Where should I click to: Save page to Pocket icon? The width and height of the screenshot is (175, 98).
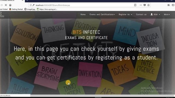coord(145,5)
